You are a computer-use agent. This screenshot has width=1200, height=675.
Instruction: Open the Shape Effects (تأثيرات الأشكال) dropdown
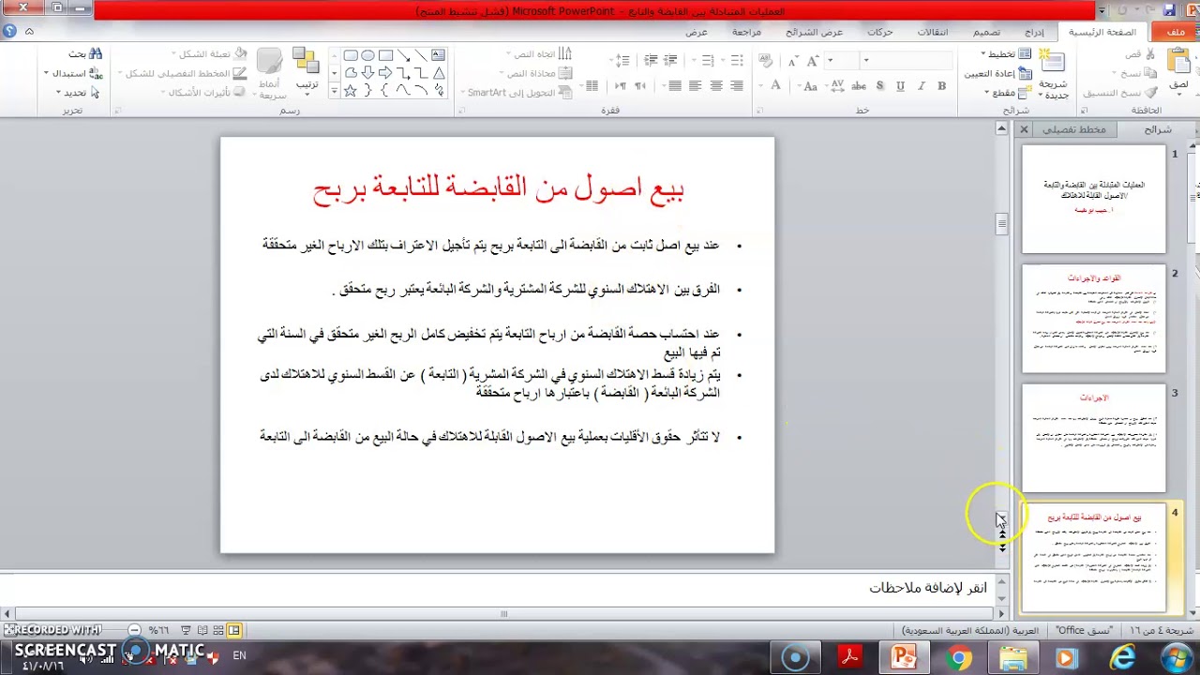click(202, 92)
